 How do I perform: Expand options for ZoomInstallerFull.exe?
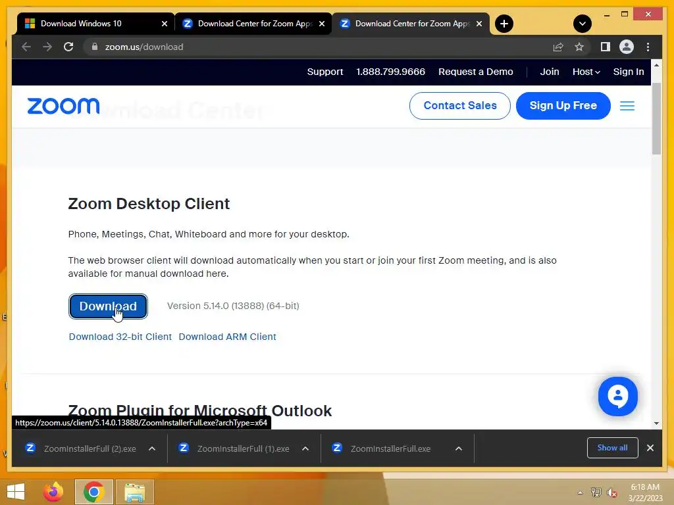click(x=459, y=448)
